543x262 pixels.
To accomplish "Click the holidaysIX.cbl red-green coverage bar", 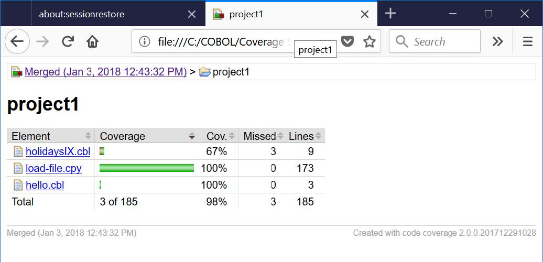I will tap(102, 151).
